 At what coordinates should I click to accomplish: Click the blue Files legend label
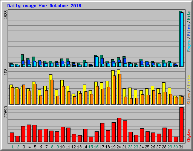point(188,30)
